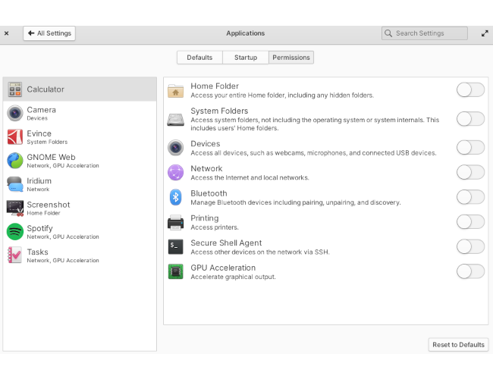The height and width of the screenshot is (379, 493).
Task: Enable the Network access switch
Action: [470, 173]
